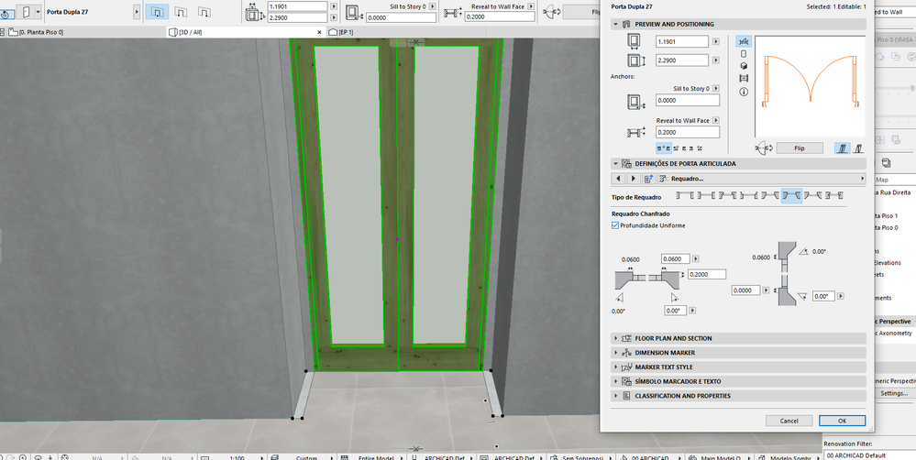Switch to the EP 1 tab
Viewport: 916px width, 460px height.
(344, 32)
